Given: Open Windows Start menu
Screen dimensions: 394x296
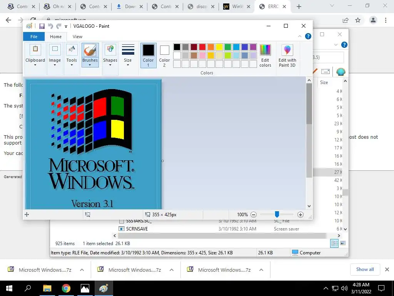Looking at the screenshot, I should pyautogui.click(x=9, y=288).
